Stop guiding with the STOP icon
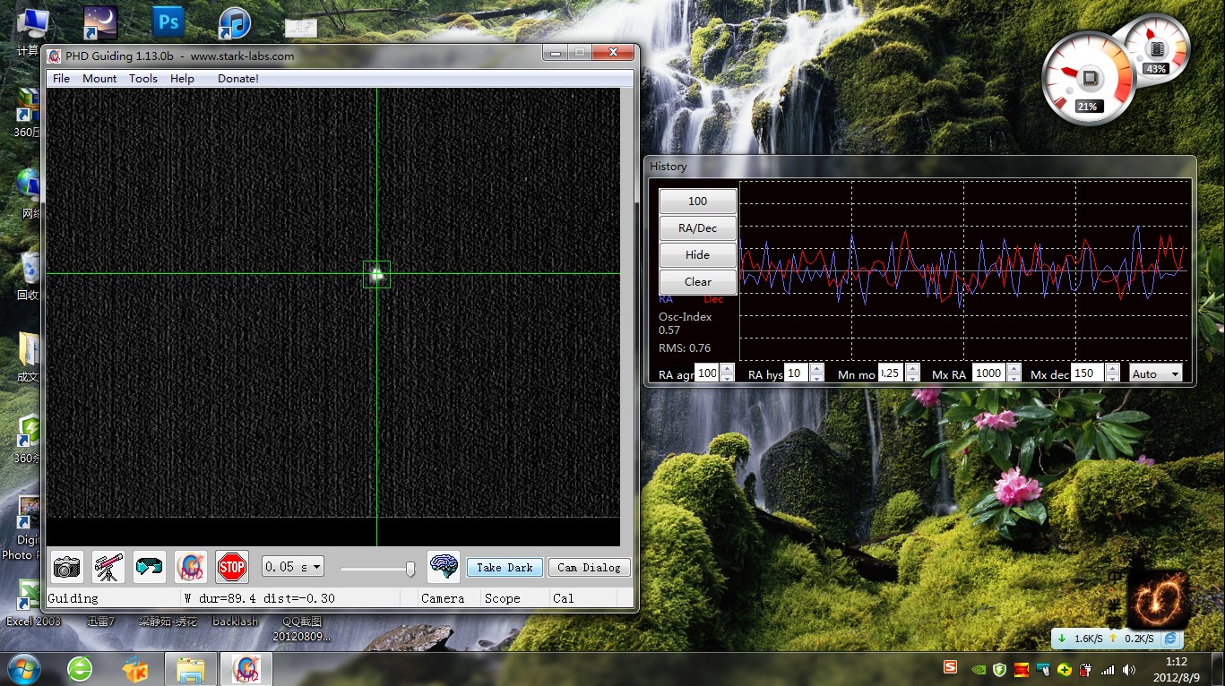Viewport: 1225px width, 686px height. (232, 567)
